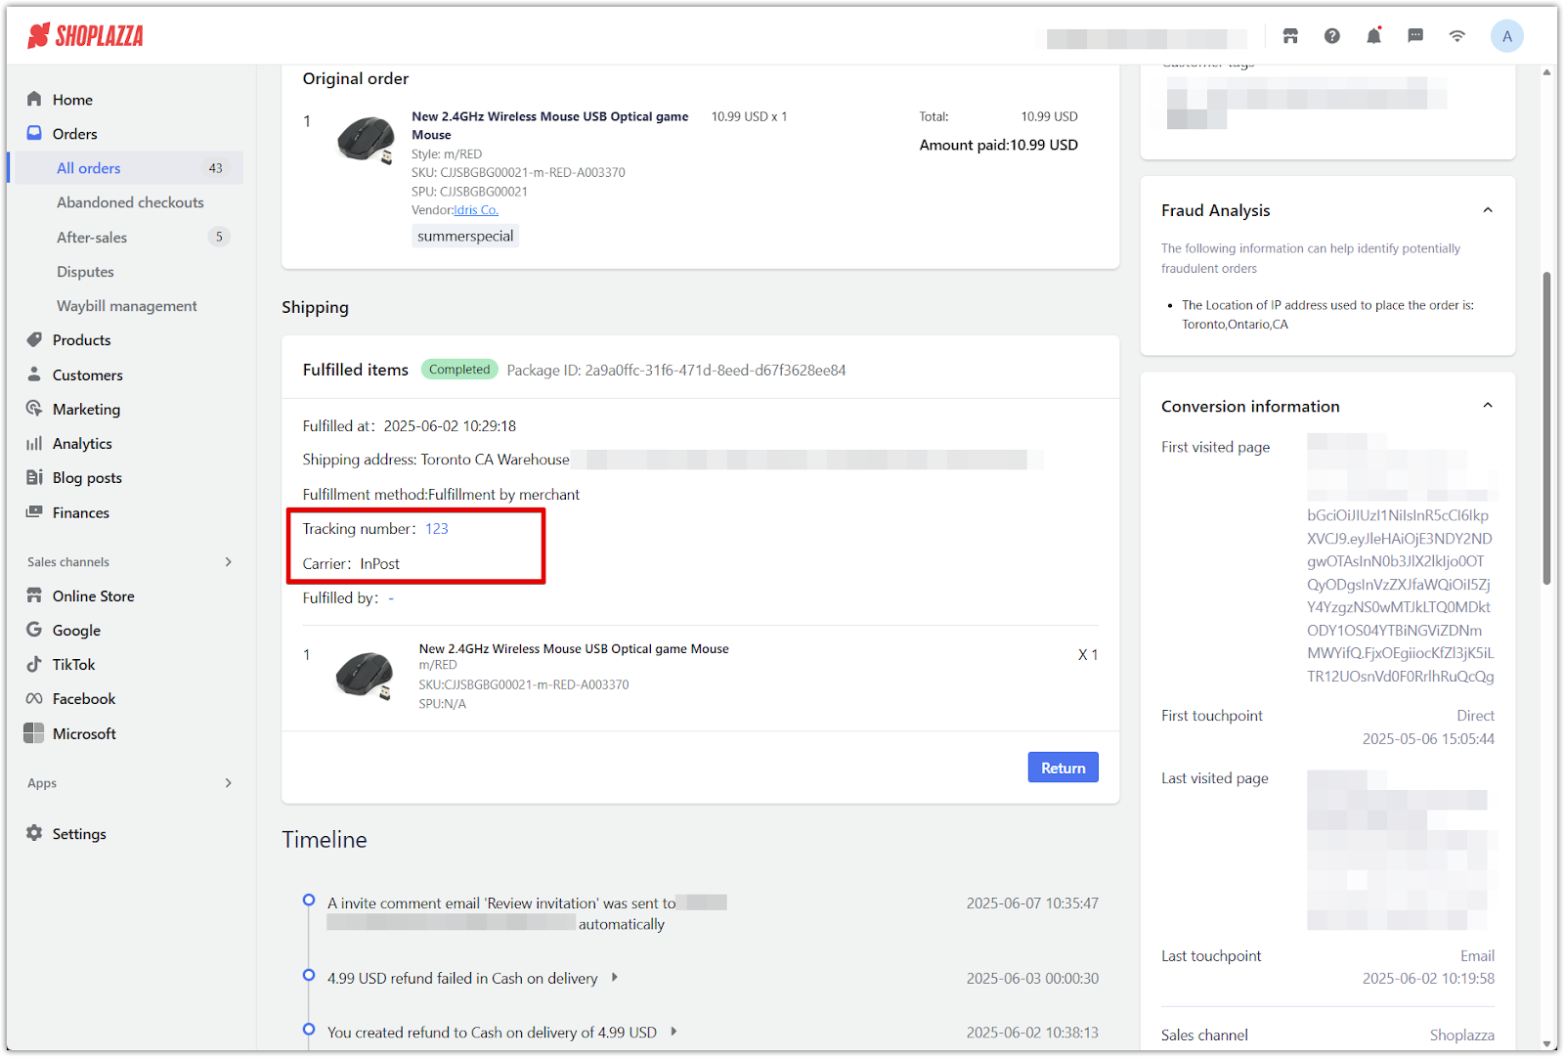The image size is (1564, 1057).
Task: Open Disputes
Action: point(85,272)
